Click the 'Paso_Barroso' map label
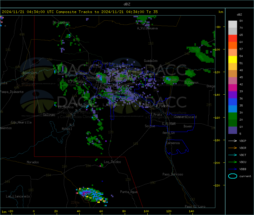This screenshot has height=215, width=254. point(173,174)
